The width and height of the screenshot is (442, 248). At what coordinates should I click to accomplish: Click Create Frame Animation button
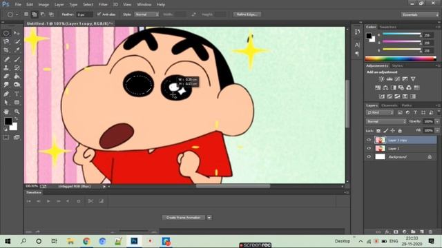coord(184,218)
